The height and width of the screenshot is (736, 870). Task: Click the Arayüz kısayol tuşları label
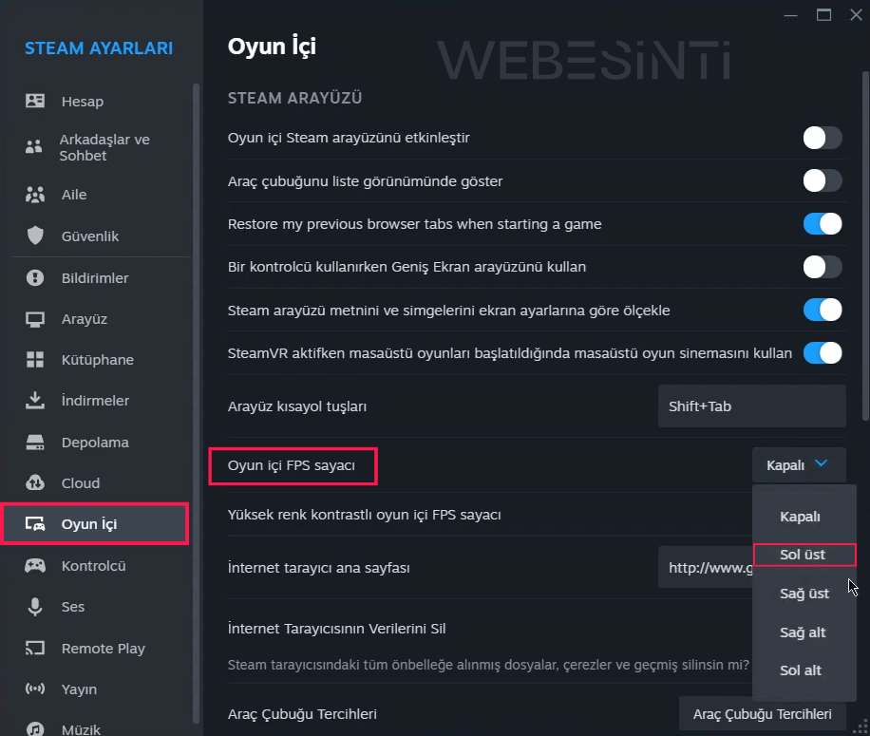[297, 406]
